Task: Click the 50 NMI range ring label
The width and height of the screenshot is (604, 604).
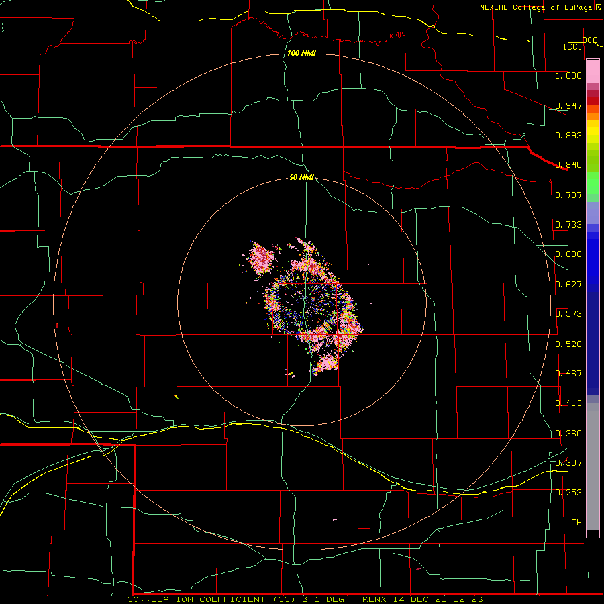Action: [x=301, y=178]
